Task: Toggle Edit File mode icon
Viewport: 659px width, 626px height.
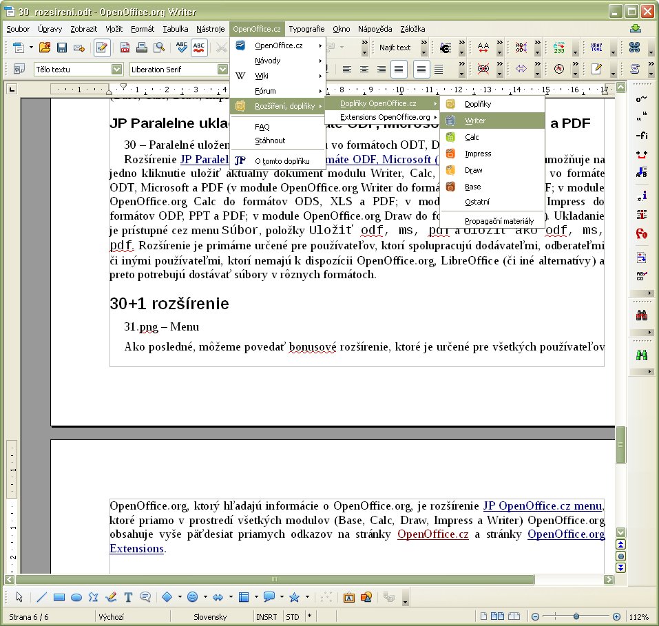Action: coord(101,48)
